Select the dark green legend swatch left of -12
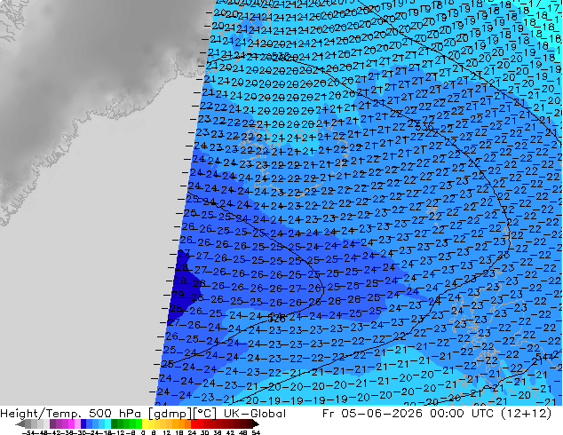The height and width of the screenshot is (435, 563). (115, 423)
